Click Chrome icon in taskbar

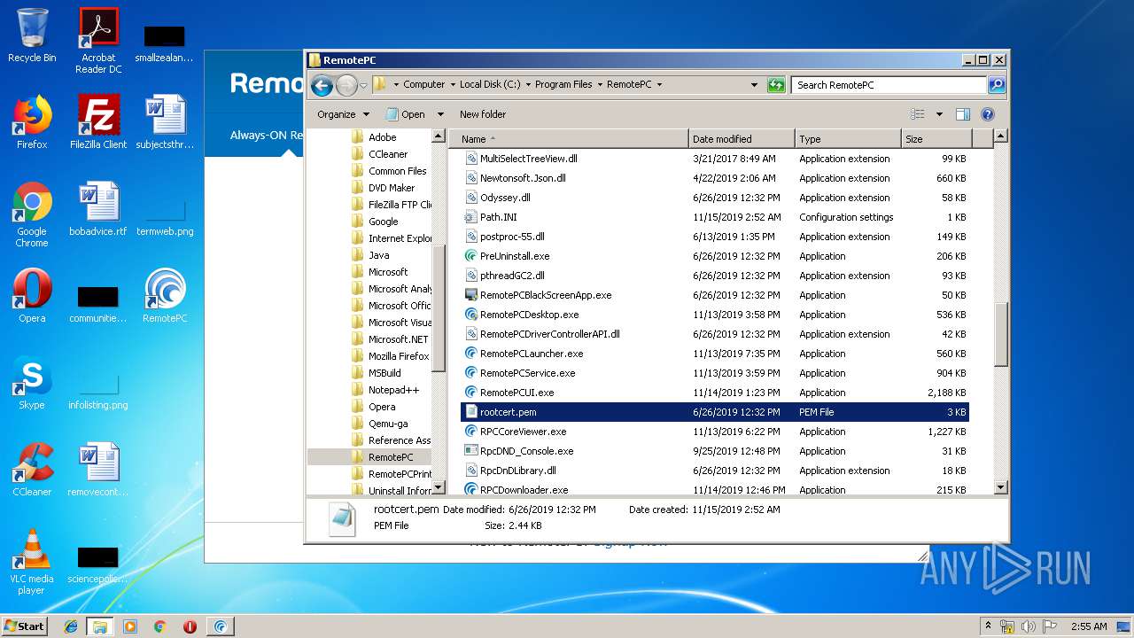[x=159, y=626]
